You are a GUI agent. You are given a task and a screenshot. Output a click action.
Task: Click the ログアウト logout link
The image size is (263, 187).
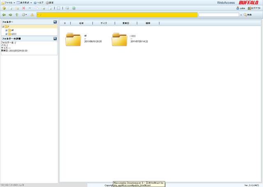pos(254,8)
